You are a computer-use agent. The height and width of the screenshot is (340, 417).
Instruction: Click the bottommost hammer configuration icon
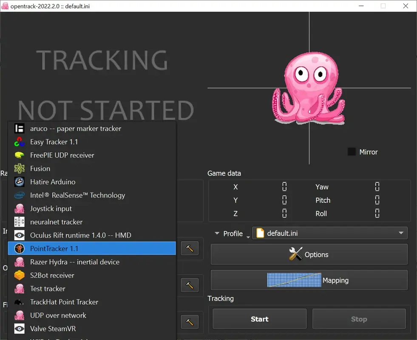click(x=190, y=322)
